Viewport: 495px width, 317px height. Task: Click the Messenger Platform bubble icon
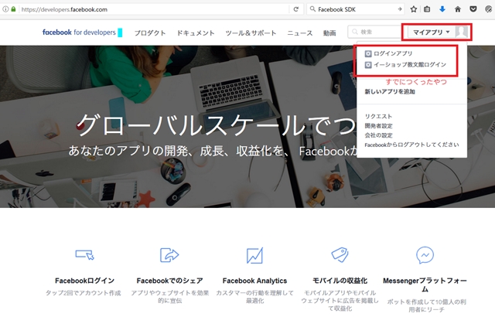(424, 254)
